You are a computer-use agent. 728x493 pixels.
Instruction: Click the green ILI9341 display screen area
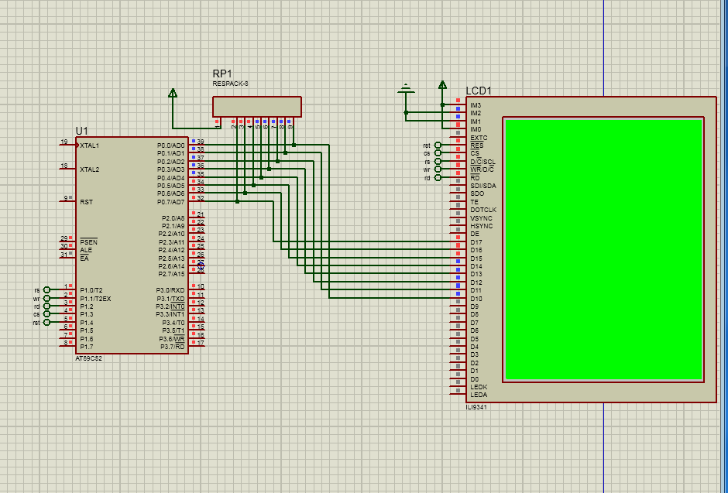pyautogui.click(x=603, y=249)
